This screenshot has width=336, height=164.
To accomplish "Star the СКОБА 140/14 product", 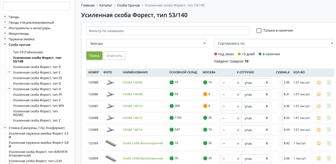I will [x=319, y=130].
